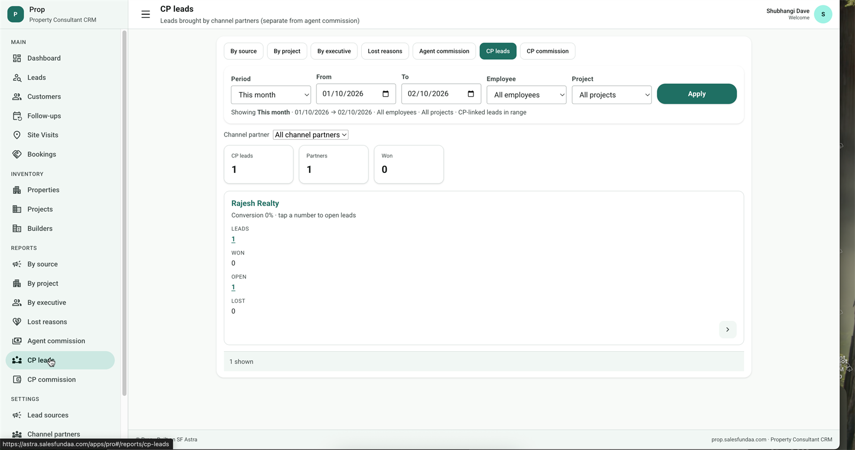Open the To date calendar picker icon
The image size is (855, 450).
pos(471,94)
